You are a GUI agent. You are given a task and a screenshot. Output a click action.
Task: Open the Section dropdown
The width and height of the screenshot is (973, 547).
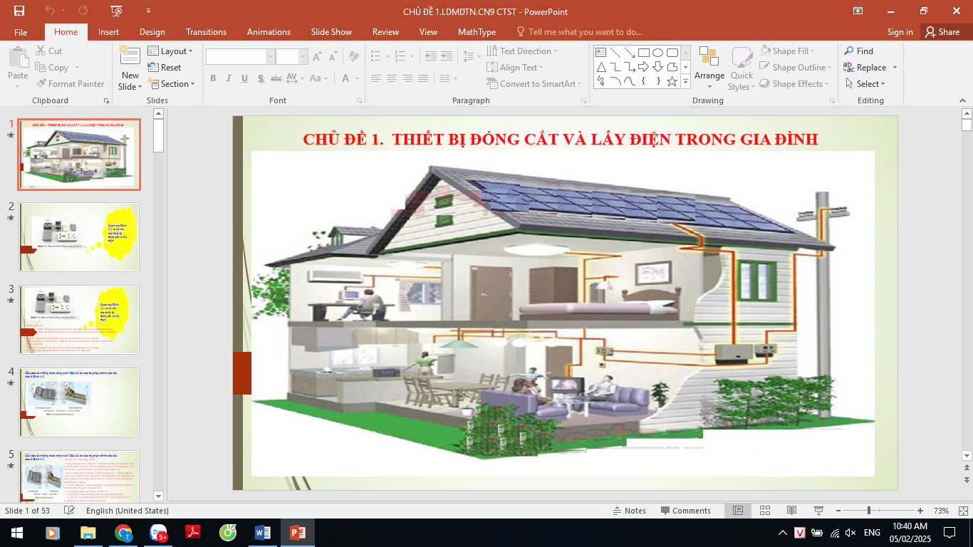[x=172, y=84]
